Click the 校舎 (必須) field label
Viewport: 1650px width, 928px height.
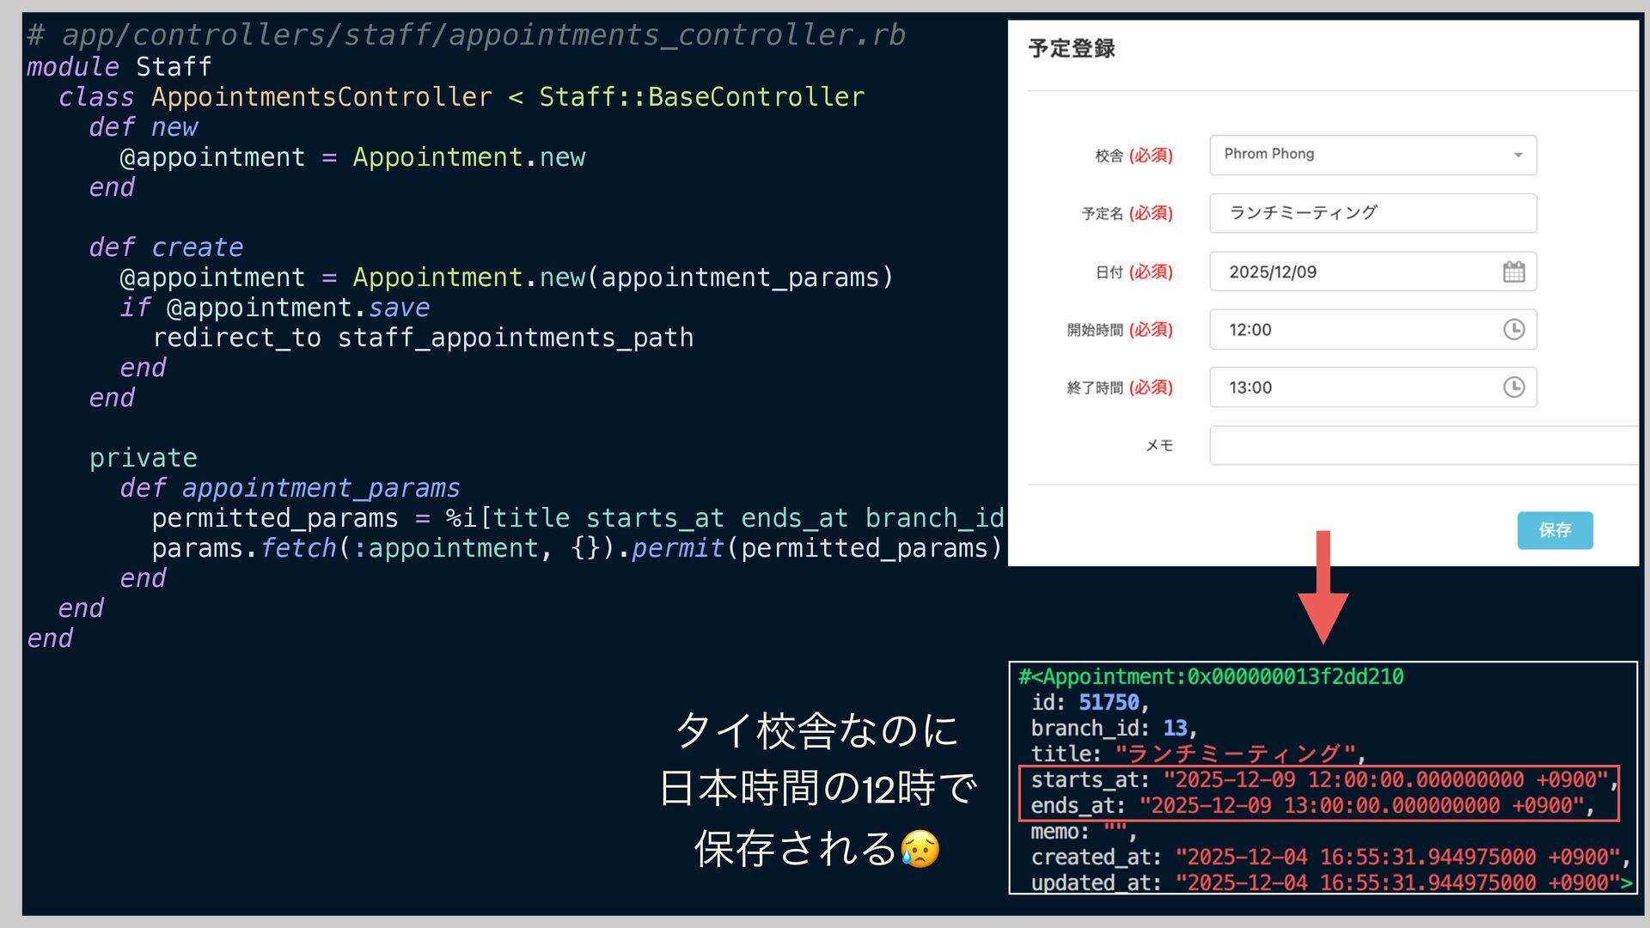[x=1133, y=156]
